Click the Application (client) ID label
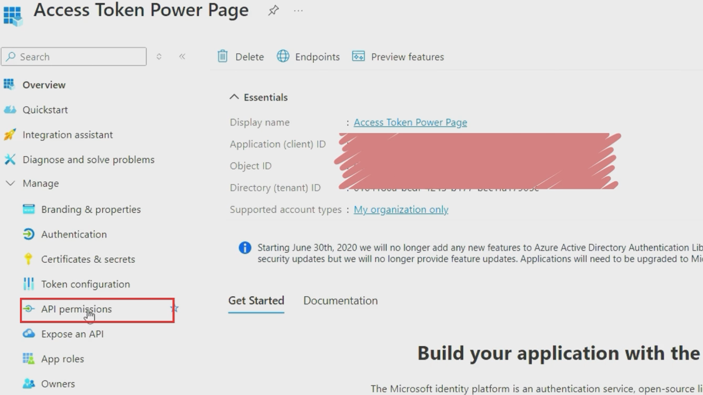 tap(278, 144)
